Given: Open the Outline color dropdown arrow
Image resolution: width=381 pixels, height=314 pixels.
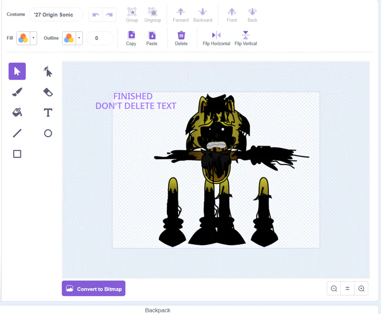Looking at the screenshot, I should click(79, 38).
